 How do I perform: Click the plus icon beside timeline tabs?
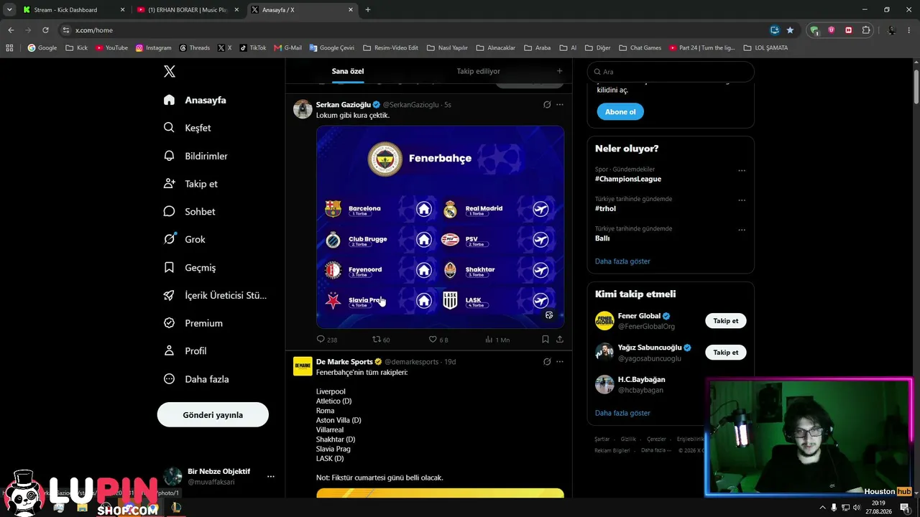560,71
